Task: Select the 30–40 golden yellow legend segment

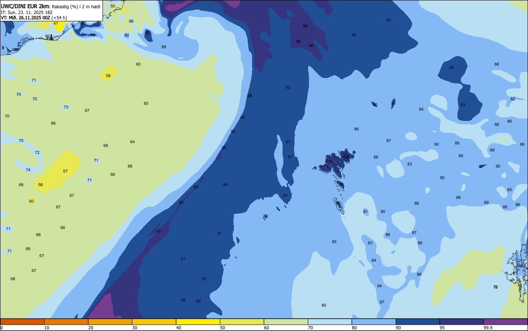Action: pyautogui.click(x=154, y=322)
